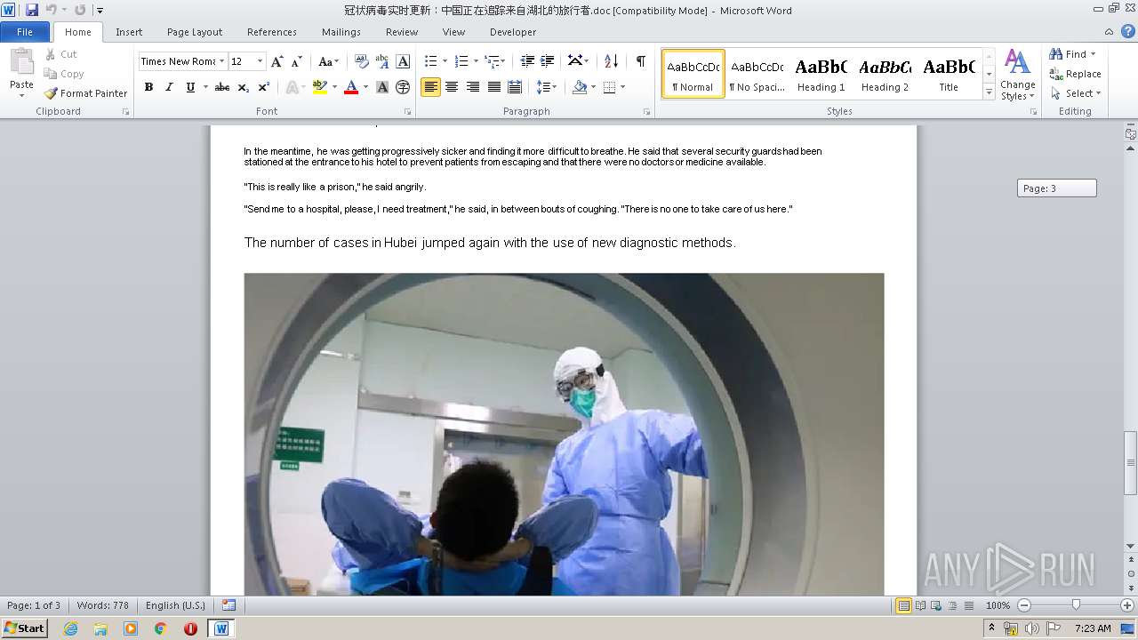The height and width of the screenshot is (640, 1138).
Task: Click the Copy command
Action: click(x=64, y=74)
